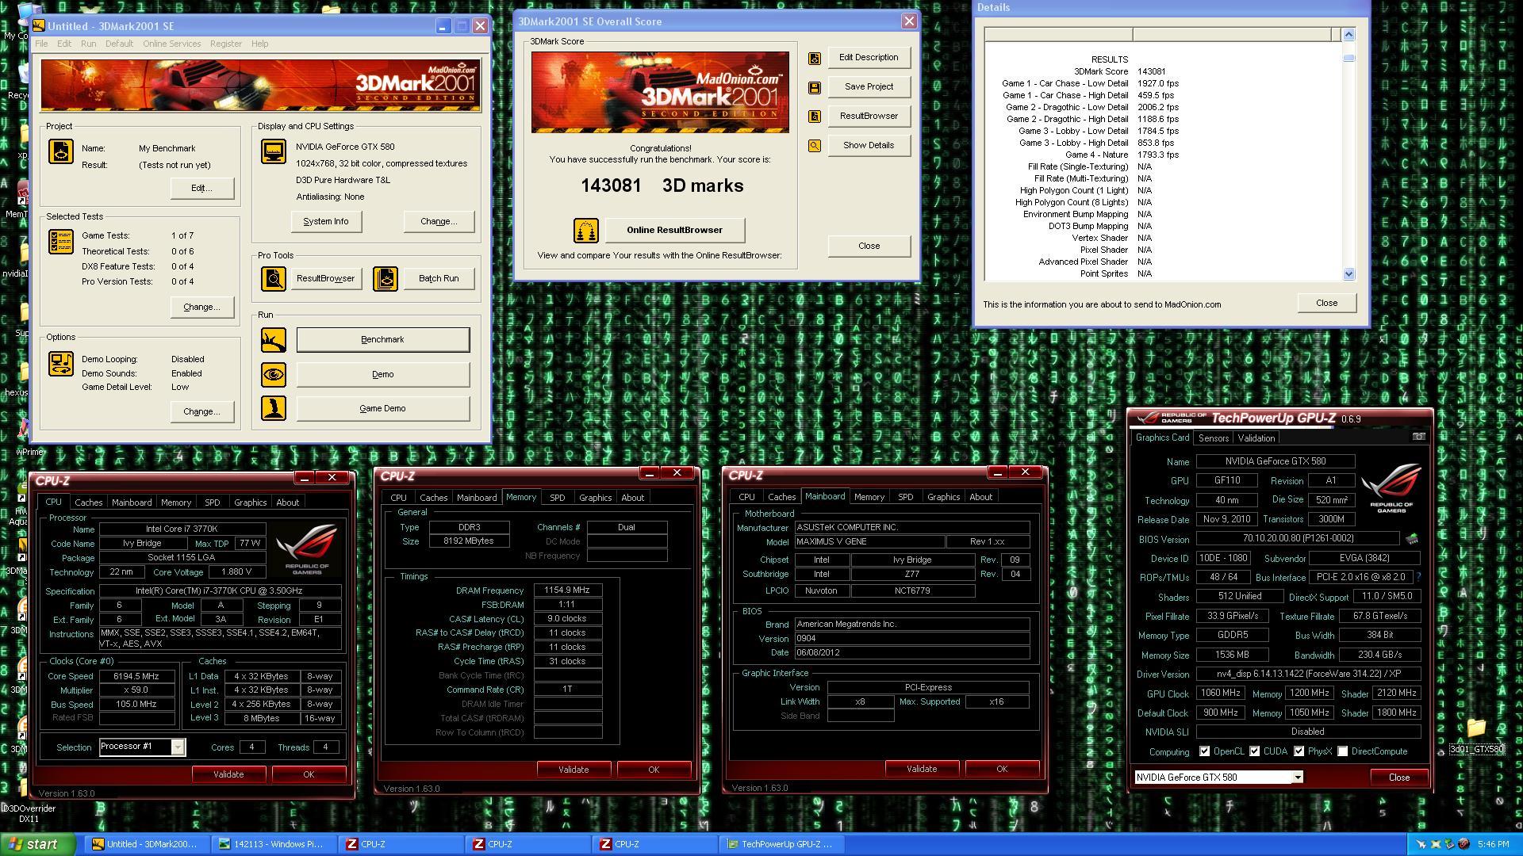Toggle the OpenCL checkbox in GPU-Z

(x=1204, y=751)
